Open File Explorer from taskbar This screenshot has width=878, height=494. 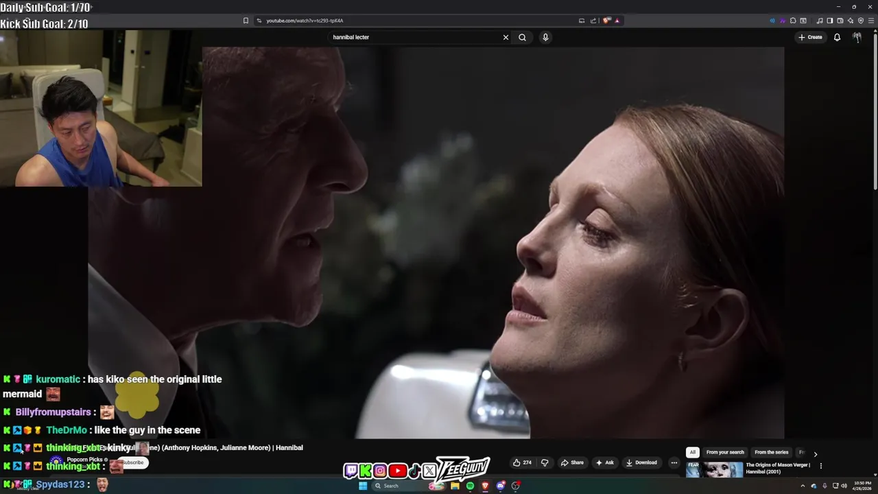pos(455,486)
